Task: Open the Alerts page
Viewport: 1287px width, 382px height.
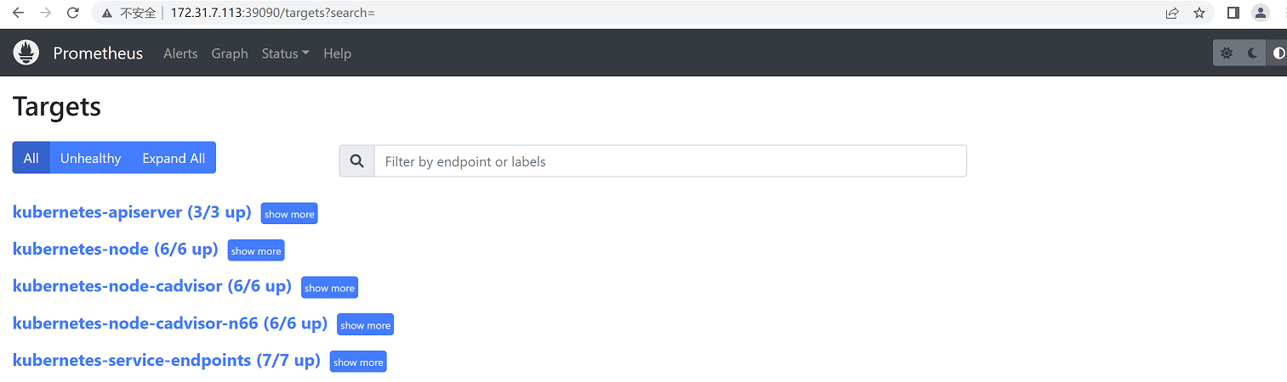Action: coord(180,53)
